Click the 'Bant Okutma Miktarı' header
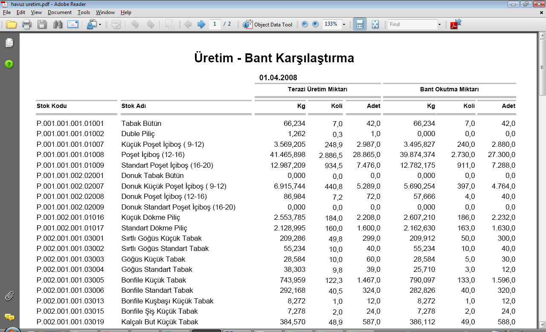 tap(449, 89)
